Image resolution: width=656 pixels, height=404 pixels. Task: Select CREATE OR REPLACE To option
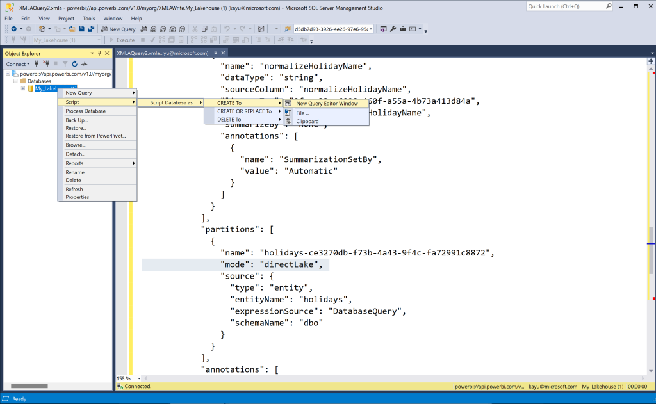(x=243, y=111)
